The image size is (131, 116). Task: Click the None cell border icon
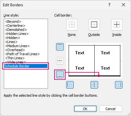point(72,25)
